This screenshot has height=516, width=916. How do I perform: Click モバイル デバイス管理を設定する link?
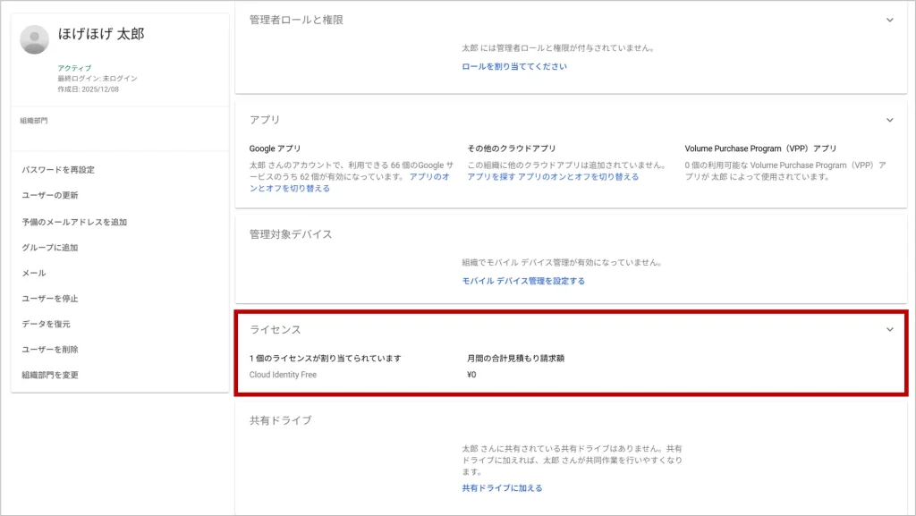tap(523, 281)
